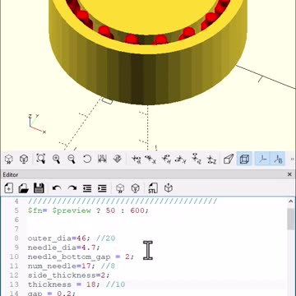
Task: Click the Unindent icon
Action: (87, 188)
